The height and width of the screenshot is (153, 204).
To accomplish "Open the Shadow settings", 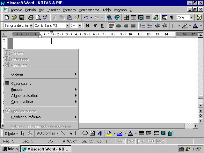I will tap(164, 133).
